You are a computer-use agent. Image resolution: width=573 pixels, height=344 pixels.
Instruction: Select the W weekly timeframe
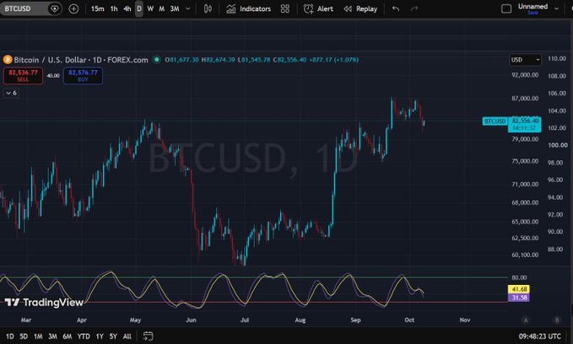pos(150,8)
